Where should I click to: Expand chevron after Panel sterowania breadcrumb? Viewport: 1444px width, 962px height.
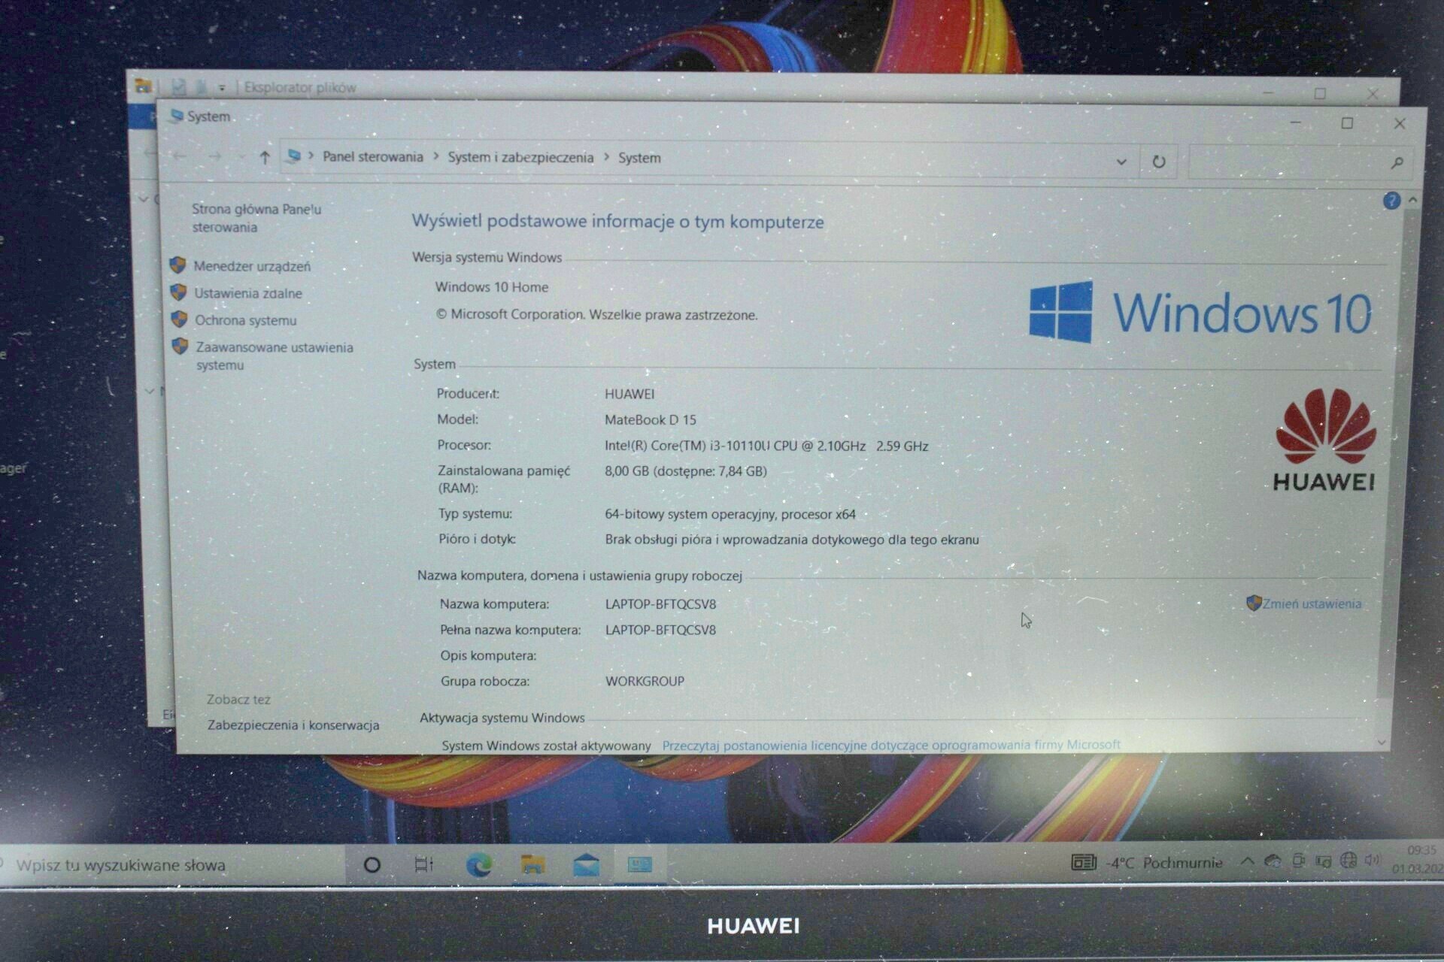436,157
